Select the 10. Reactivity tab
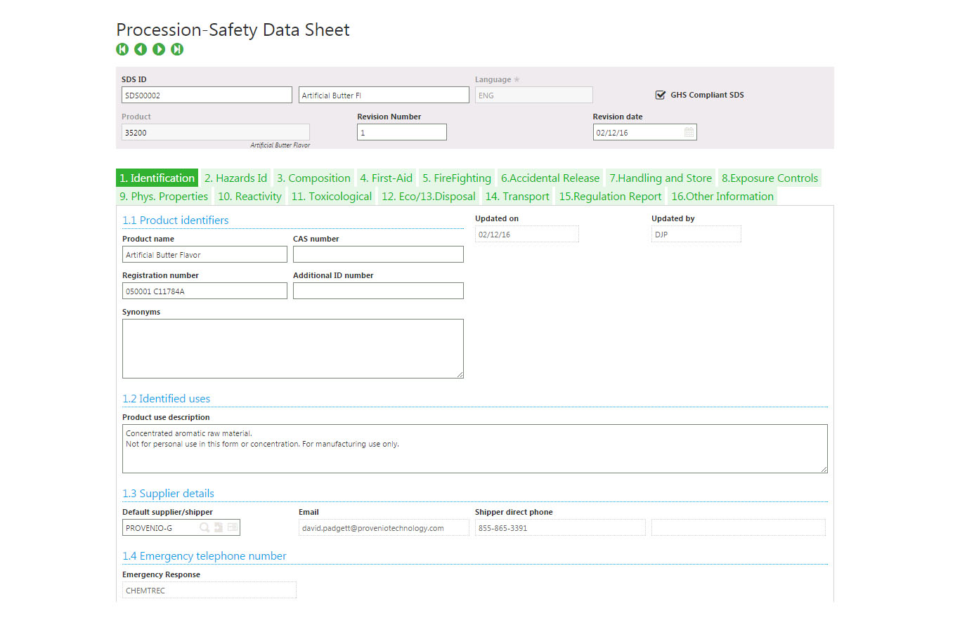 249,197
